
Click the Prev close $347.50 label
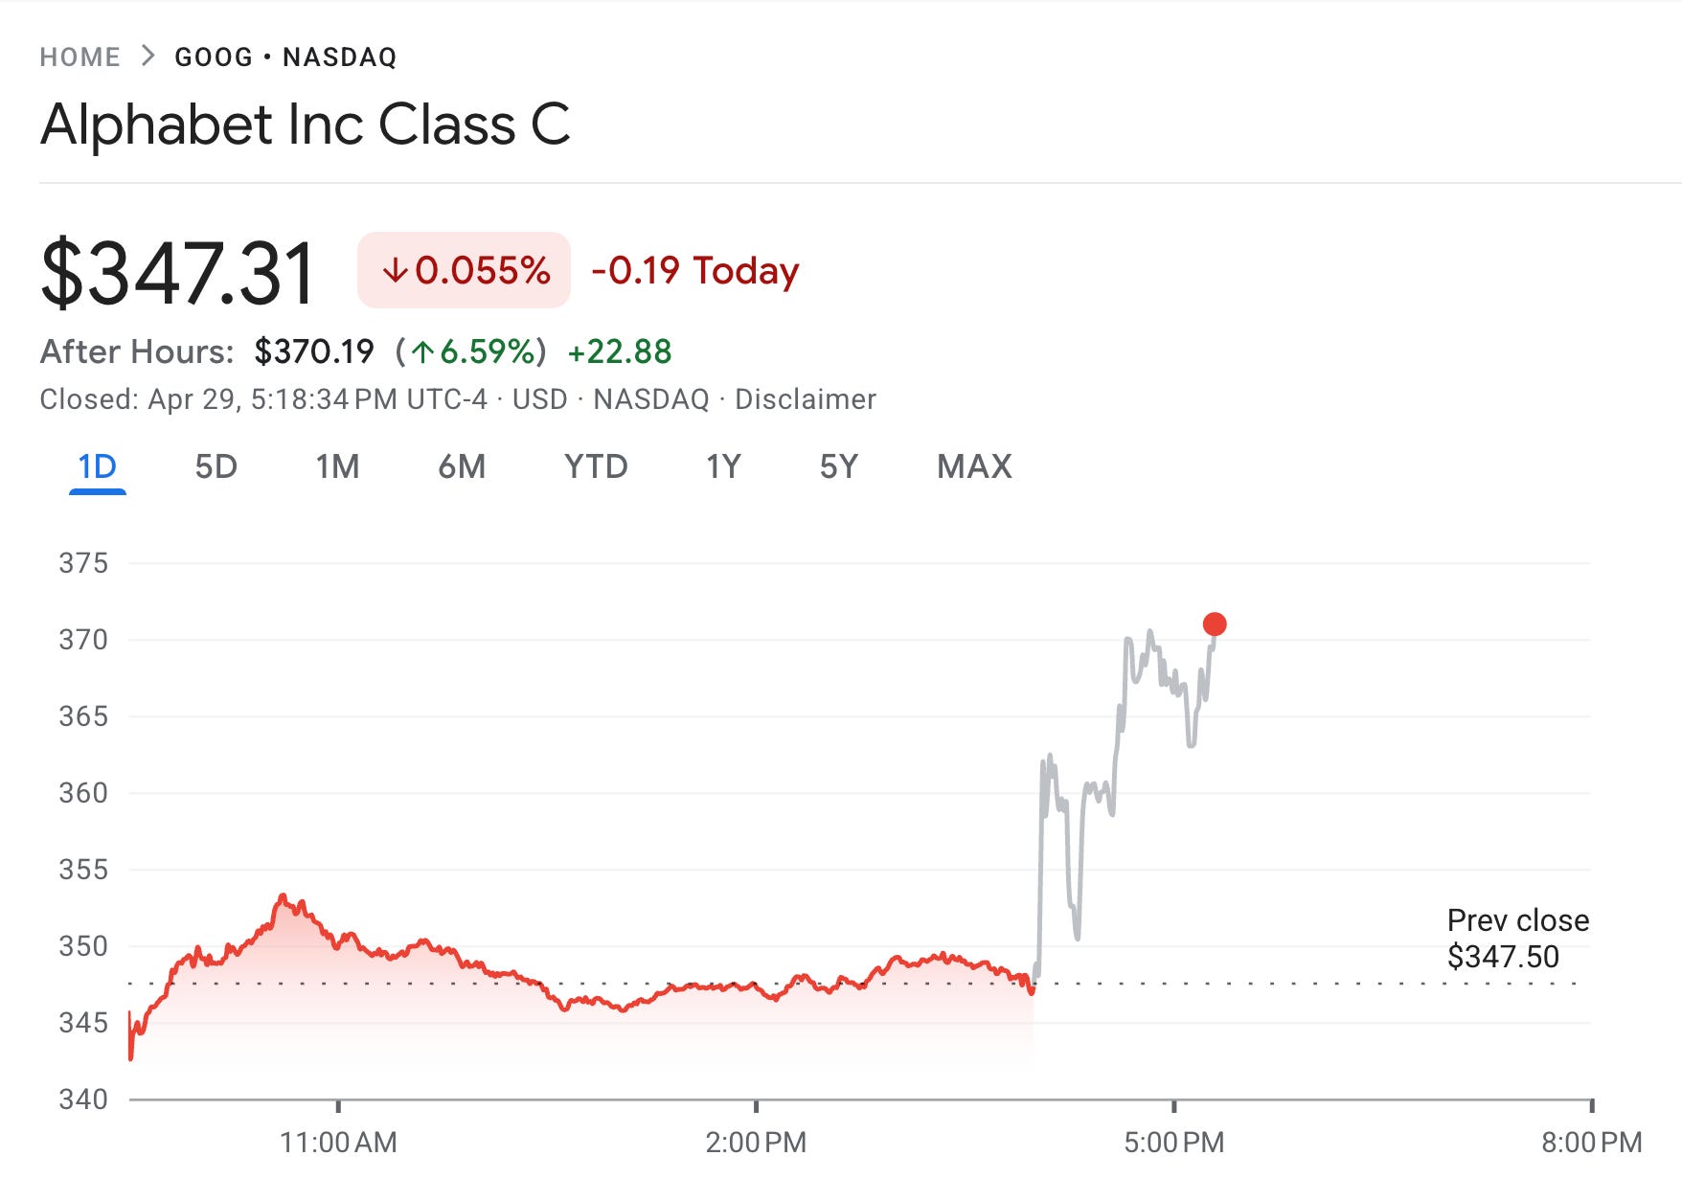click(x=1517, y=939)
